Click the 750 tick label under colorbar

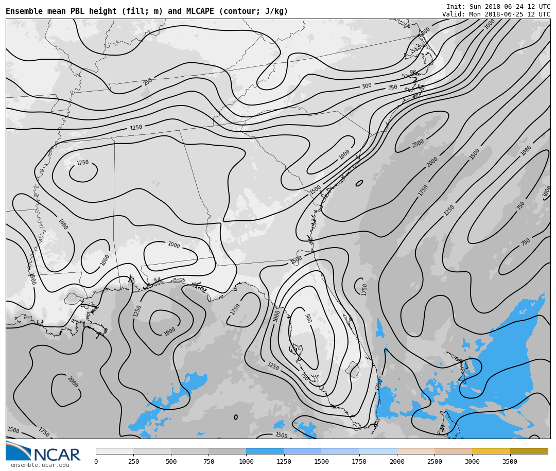pyautogui.click(x=208, y=462)
